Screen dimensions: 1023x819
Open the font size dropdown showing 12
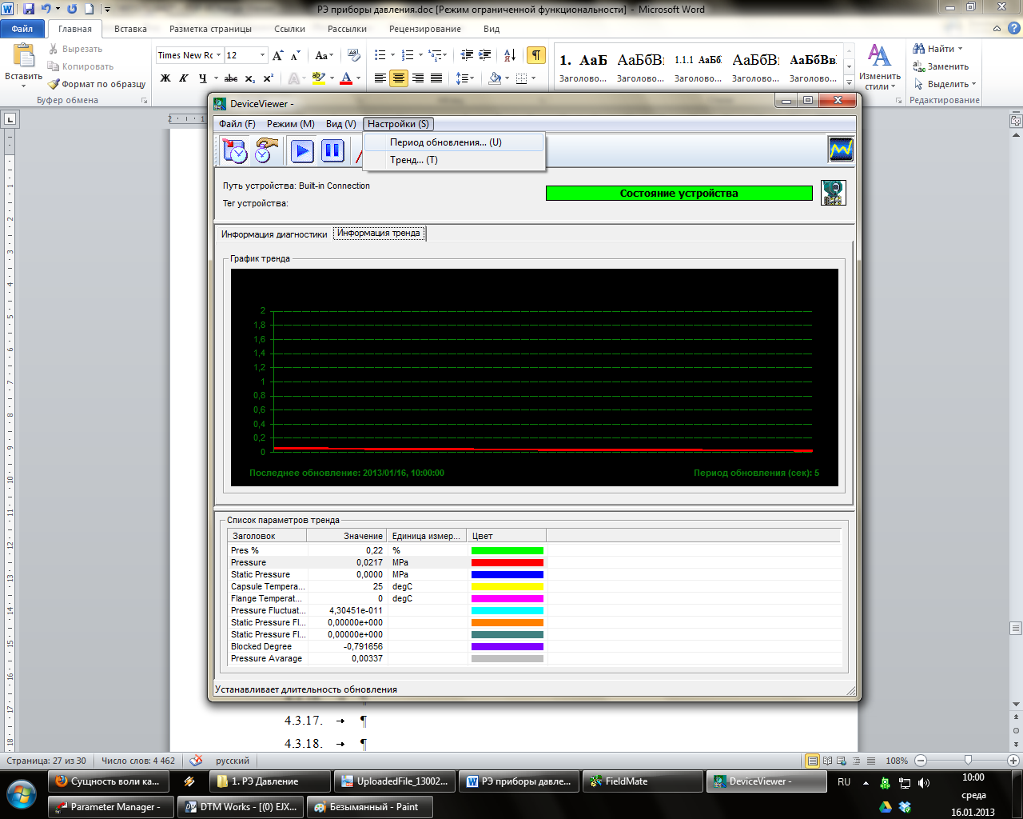coord(262,55)
